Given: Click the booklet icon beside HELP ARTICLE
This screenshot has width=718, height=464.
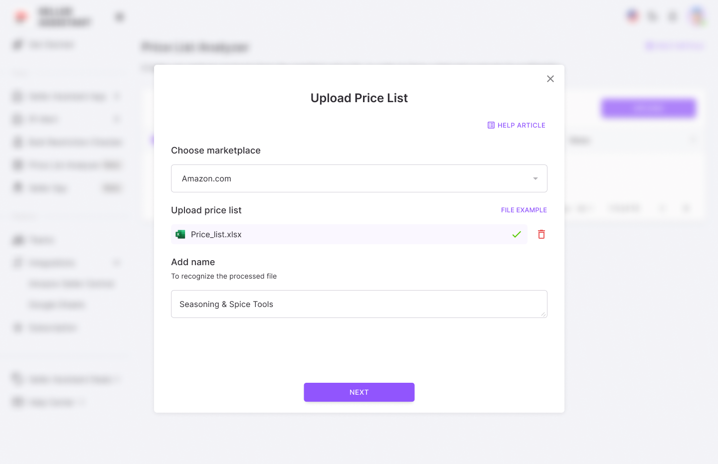Looking at the screenshot, I should click(491, 125).
